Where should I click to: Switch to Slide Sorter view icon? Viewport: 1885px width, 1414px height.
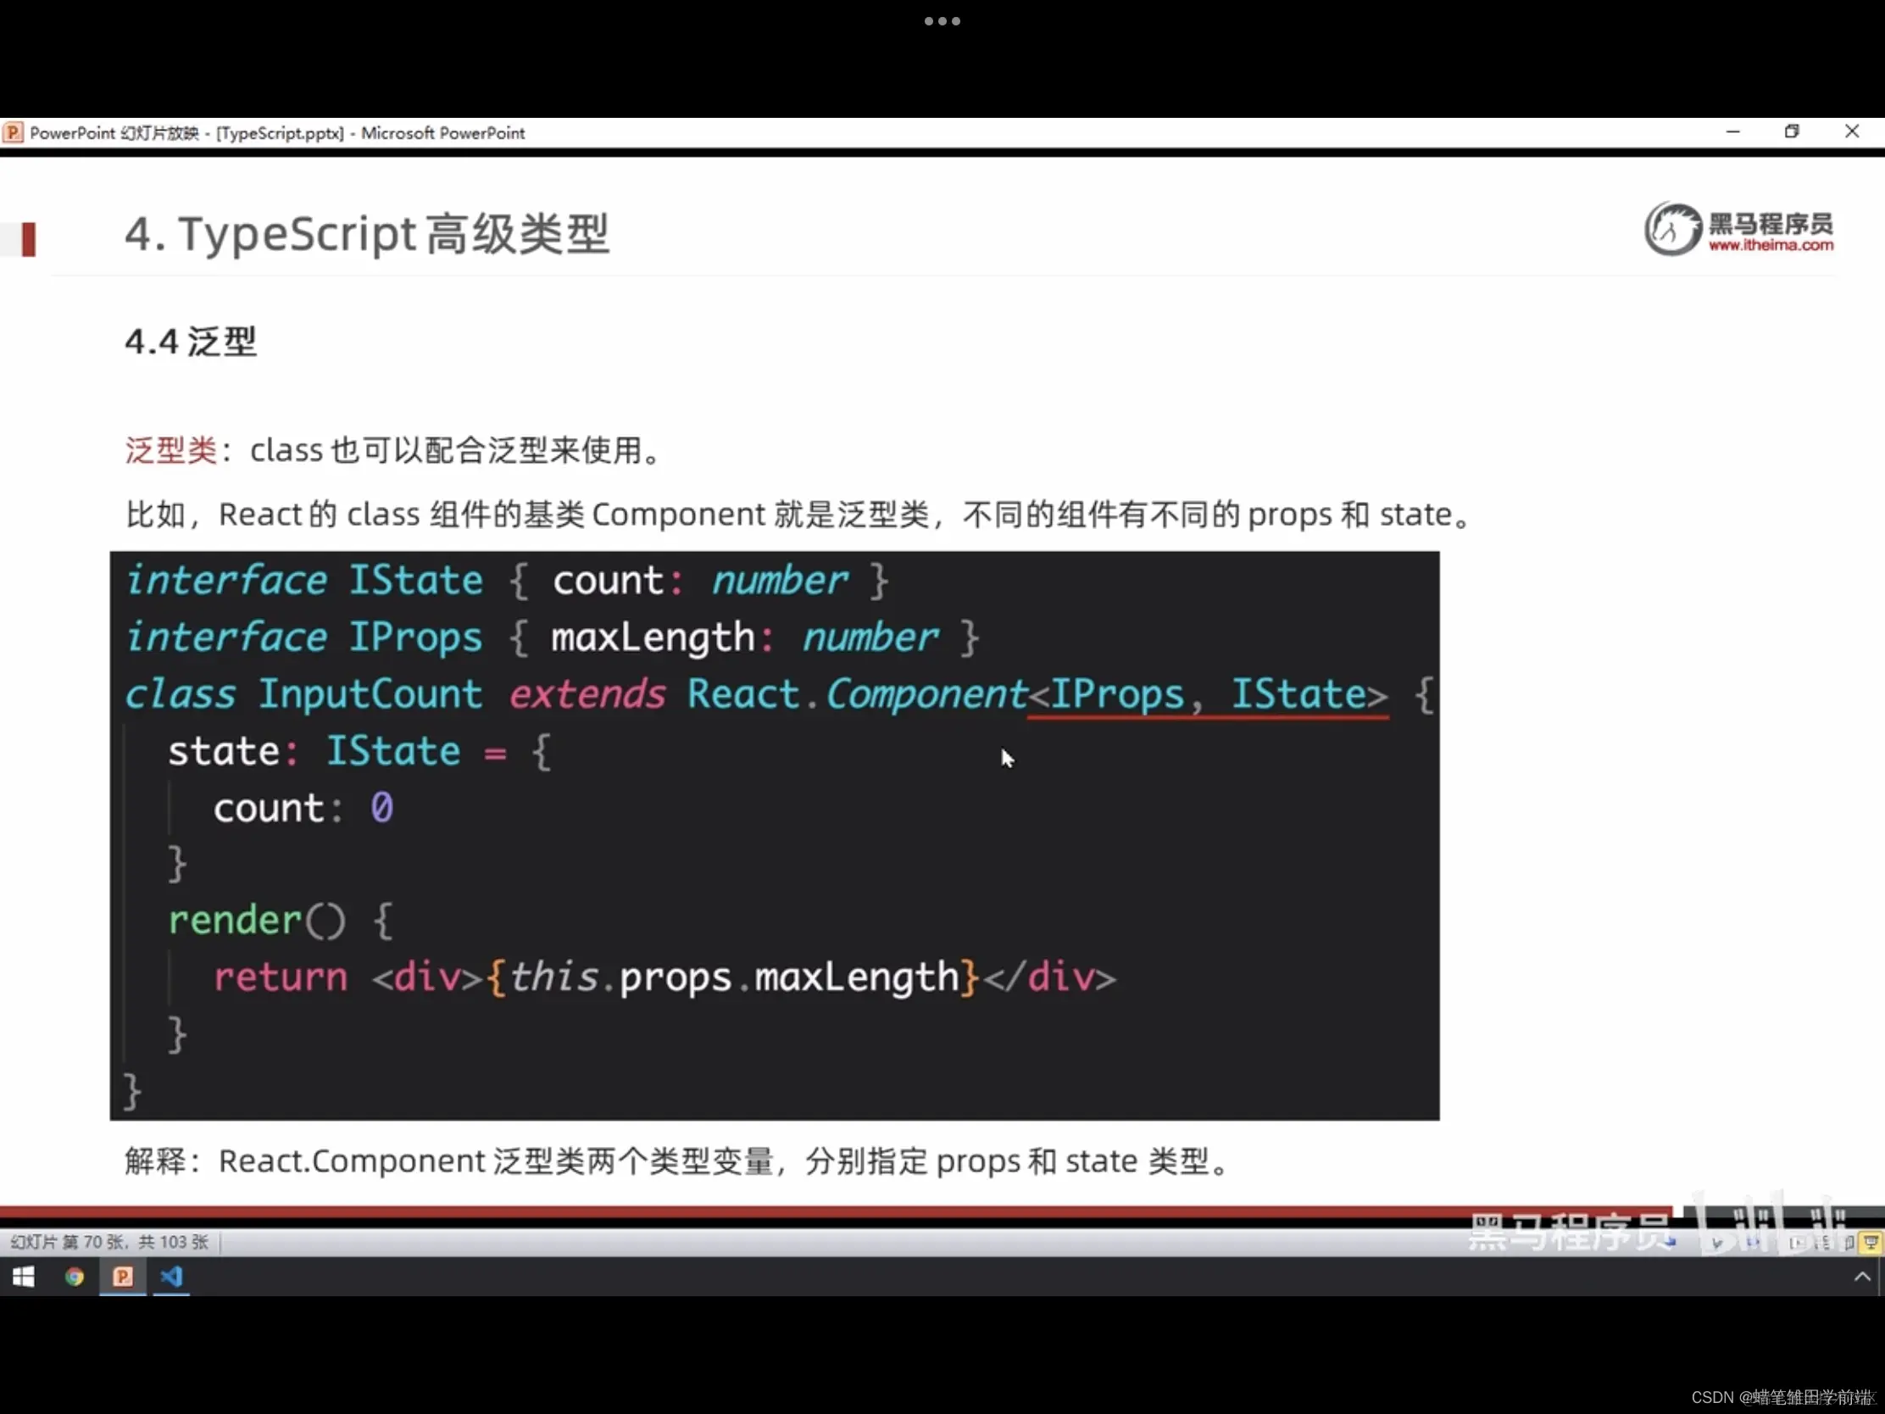pyautogui.click(x=1825, y=1243)
